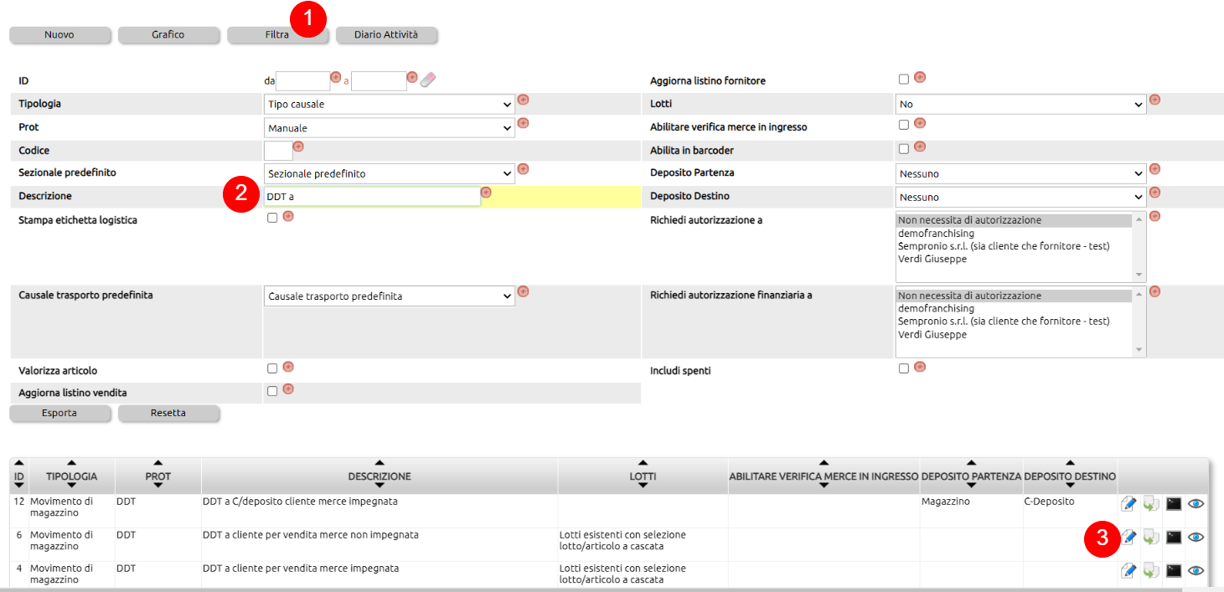
Task: Expand the Deposito Destino dropdown
Action: (x=1020, y=197)
